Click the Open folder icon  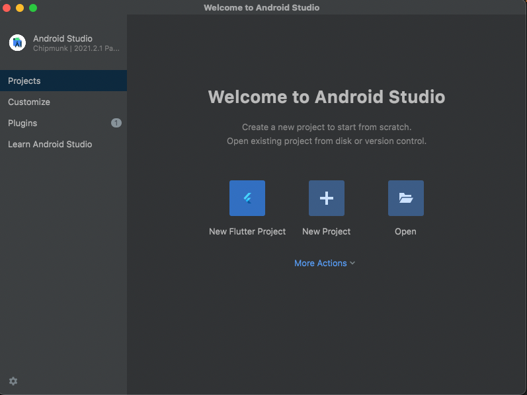click(x=406, y=198)
